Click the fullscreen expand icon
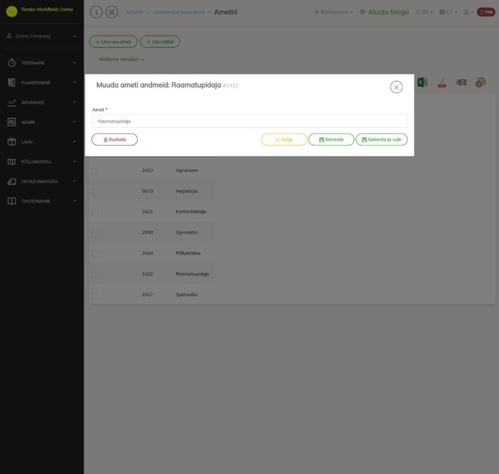Screen dimensions: 499x474 (112, 12)
